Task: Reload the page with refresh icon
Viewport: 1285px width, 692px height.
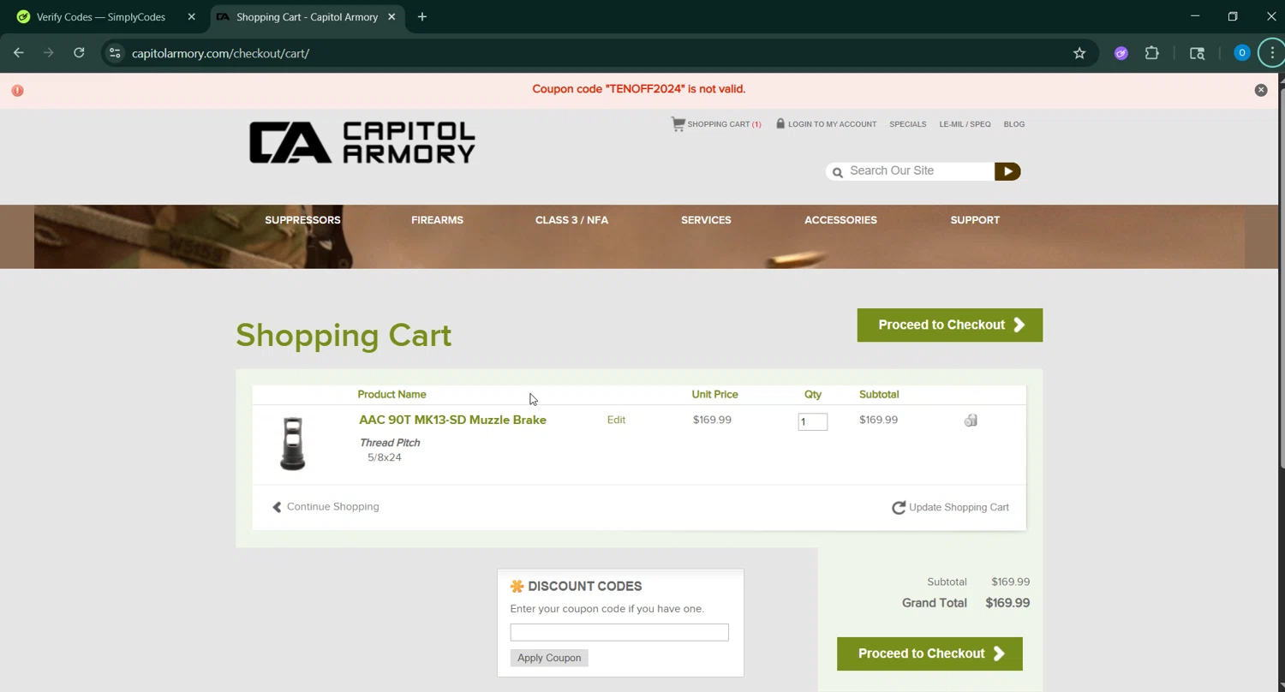Action: click(79, 53)
